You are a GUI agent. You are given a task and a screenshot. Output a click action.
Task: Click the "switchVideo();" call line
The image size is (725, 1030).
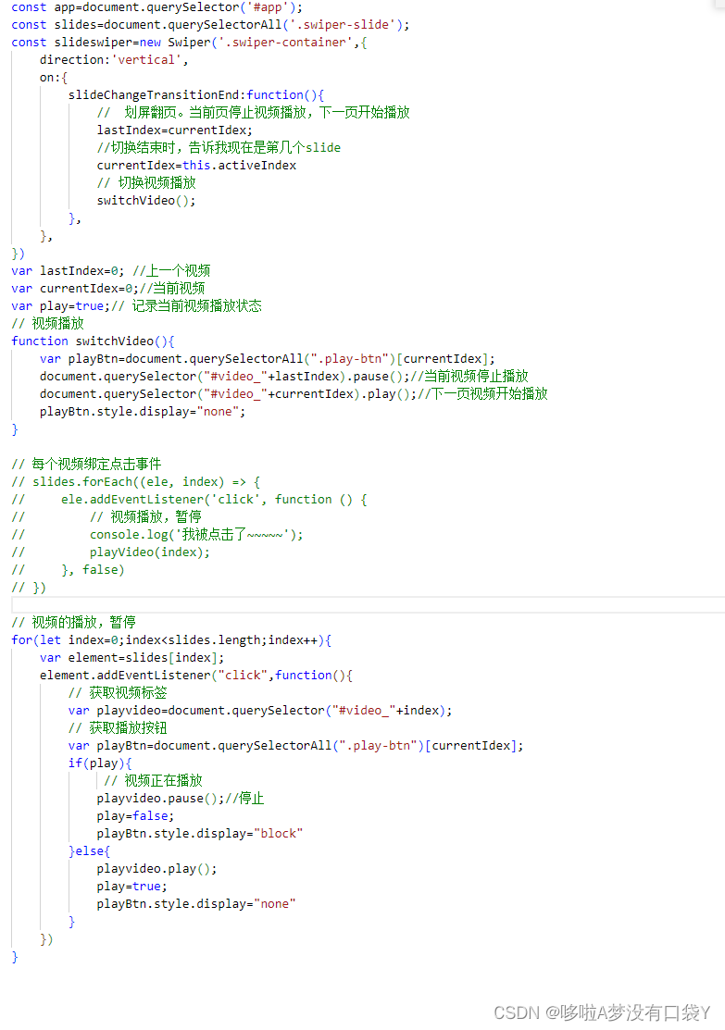point(146,200)
